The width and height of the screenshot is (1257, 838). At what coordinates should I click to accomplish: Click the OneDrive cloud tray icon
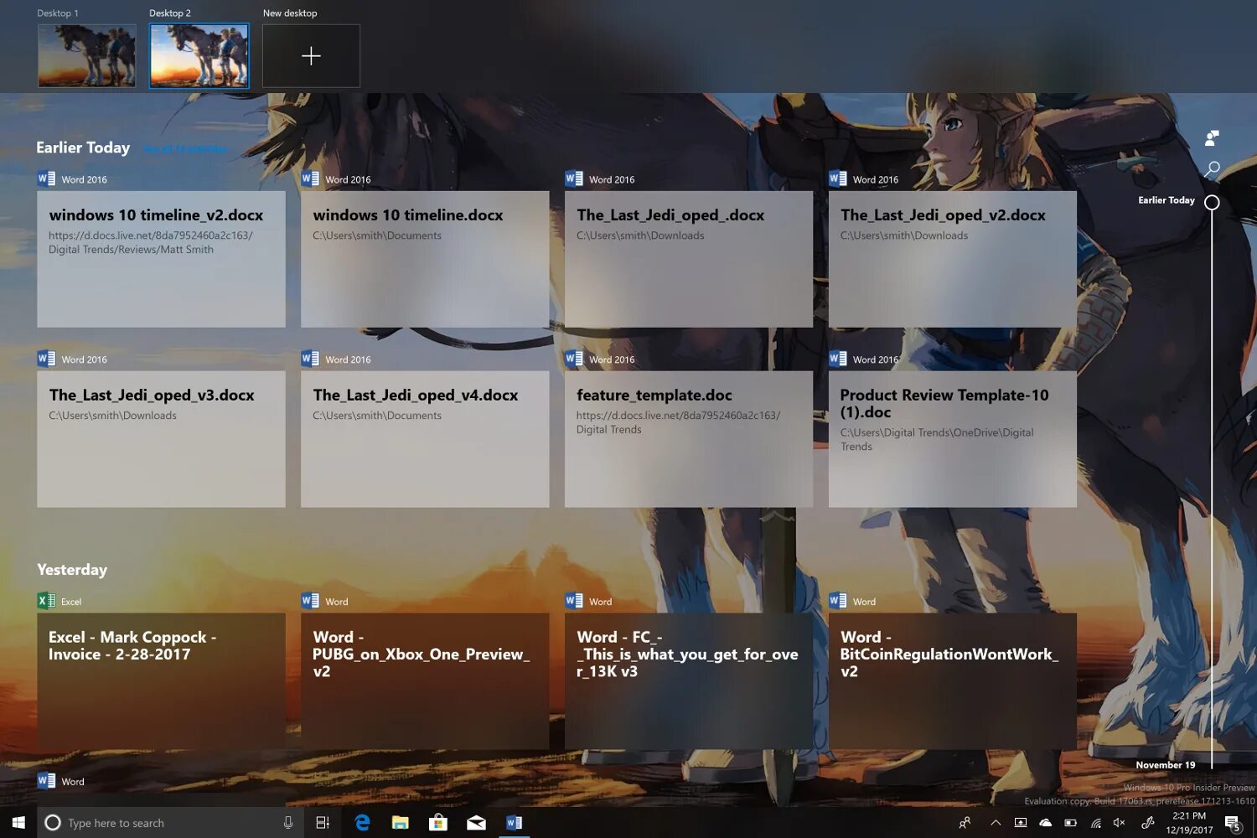click(x=1045, y=823)
